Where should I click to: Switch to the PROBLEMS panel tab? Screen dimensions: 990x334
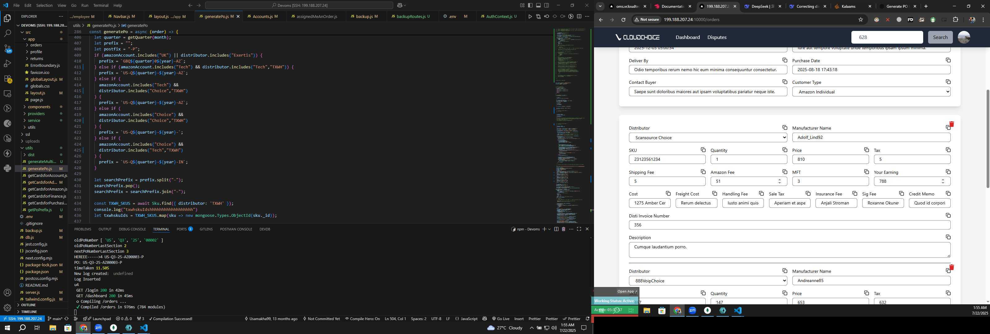(83, 229)
